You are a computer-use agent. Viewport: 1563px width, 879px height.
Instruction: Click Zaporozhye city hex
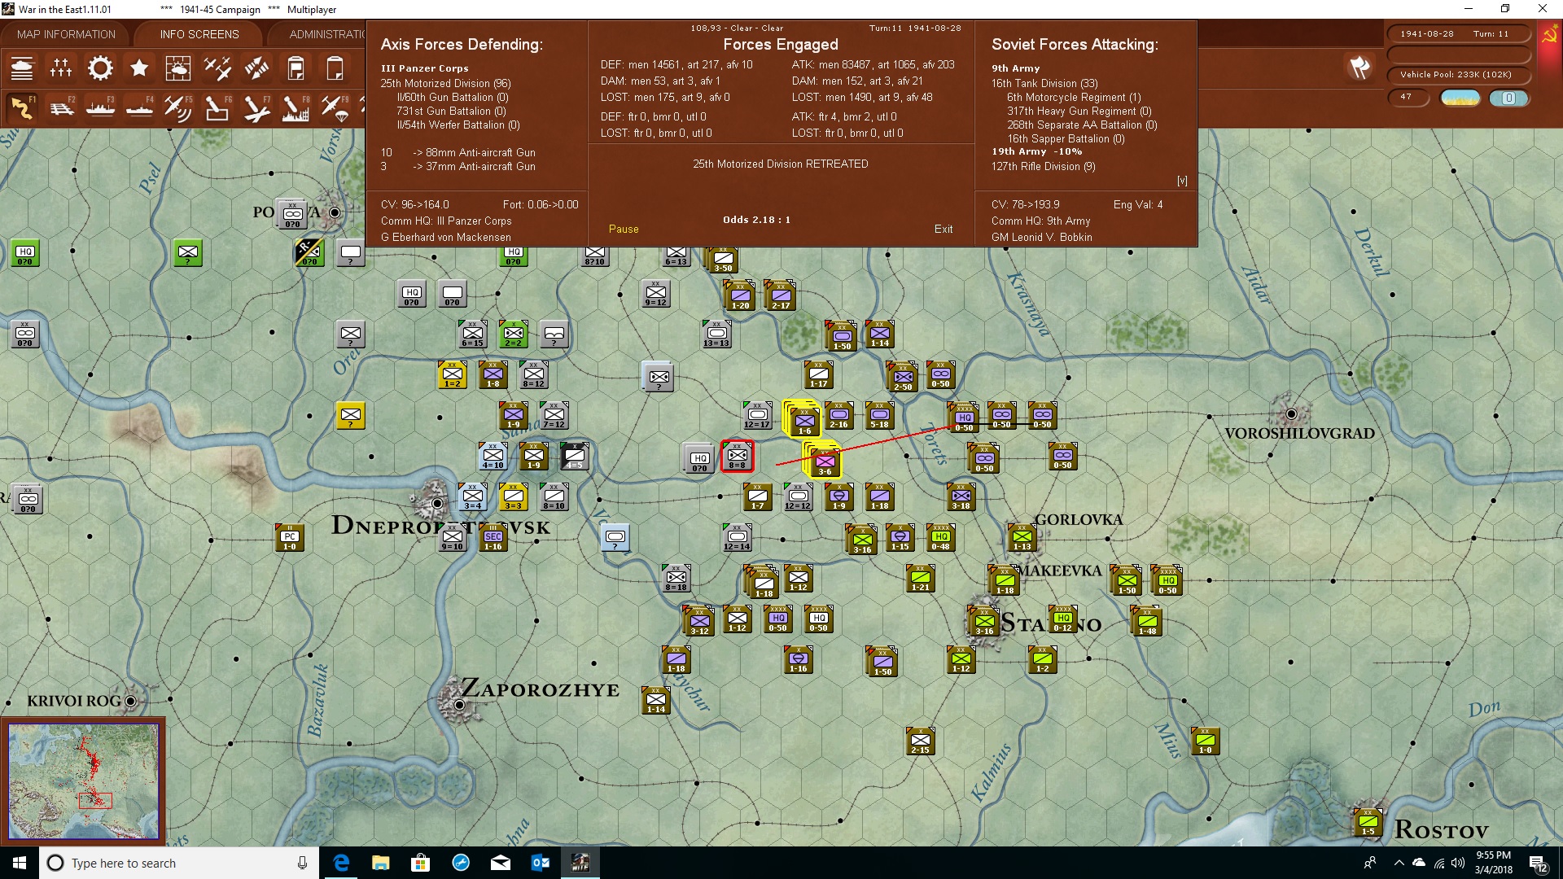(x=459, y=704)
